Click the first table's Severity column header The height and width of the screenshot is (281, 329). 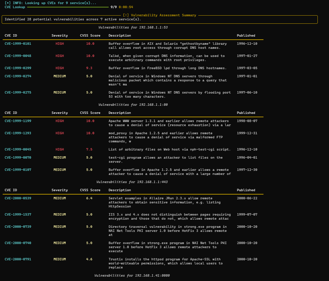(60, 35)
